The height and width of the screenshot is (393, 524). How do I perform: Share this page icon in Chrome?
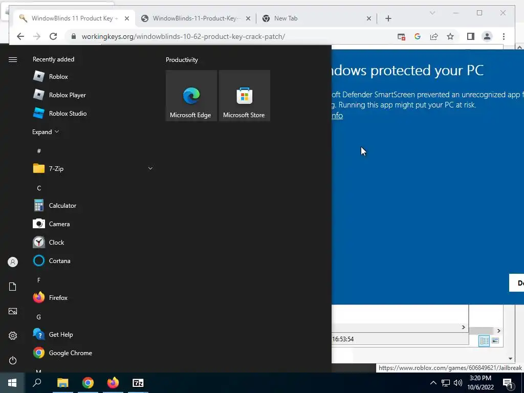(x=434, y=36)
